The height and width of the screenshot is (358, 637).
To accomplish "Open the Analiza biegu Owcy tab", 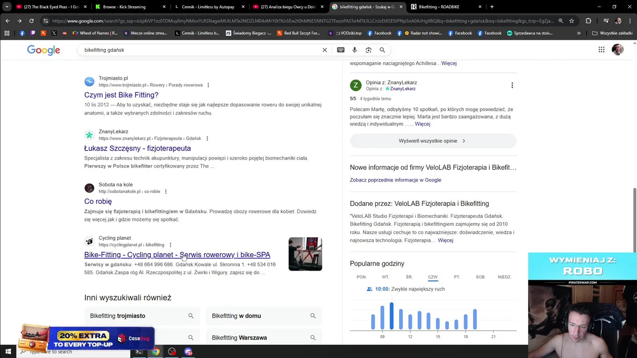I will pos(288,7).
